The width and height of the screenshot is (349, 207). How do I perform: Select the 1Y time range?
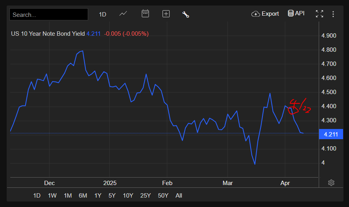coord(98,196)
